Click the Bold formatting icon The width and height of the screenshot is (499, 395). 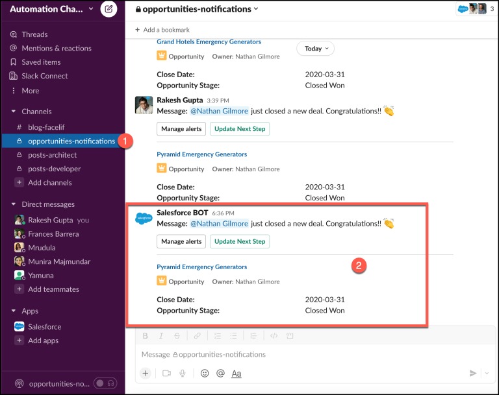(146, 335)
